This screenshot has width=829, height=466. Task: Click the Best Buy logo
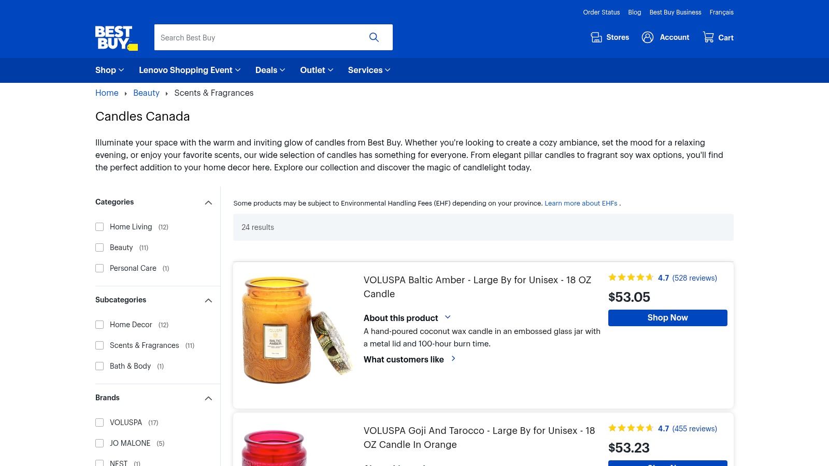[117, 38]
